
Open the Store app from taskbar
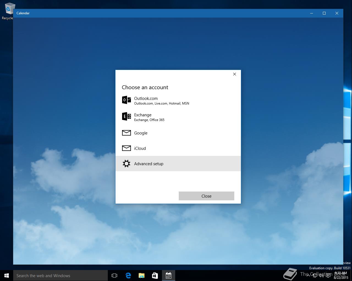(x=155, y=276)
